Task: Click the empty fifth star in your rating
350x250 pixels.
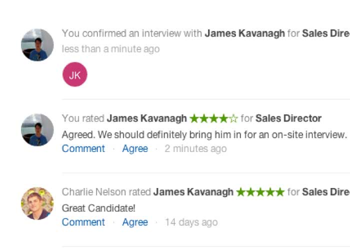Action: 233,118
